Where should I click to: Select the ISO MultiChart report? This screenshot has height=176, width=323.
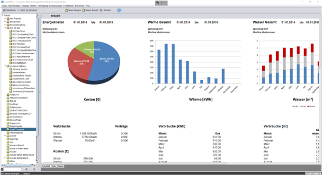(18, 63)
